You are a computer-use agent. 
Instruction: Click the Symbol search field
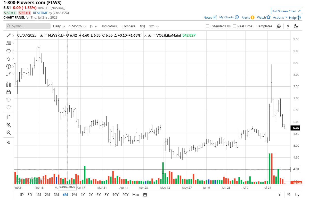point(28,26)
